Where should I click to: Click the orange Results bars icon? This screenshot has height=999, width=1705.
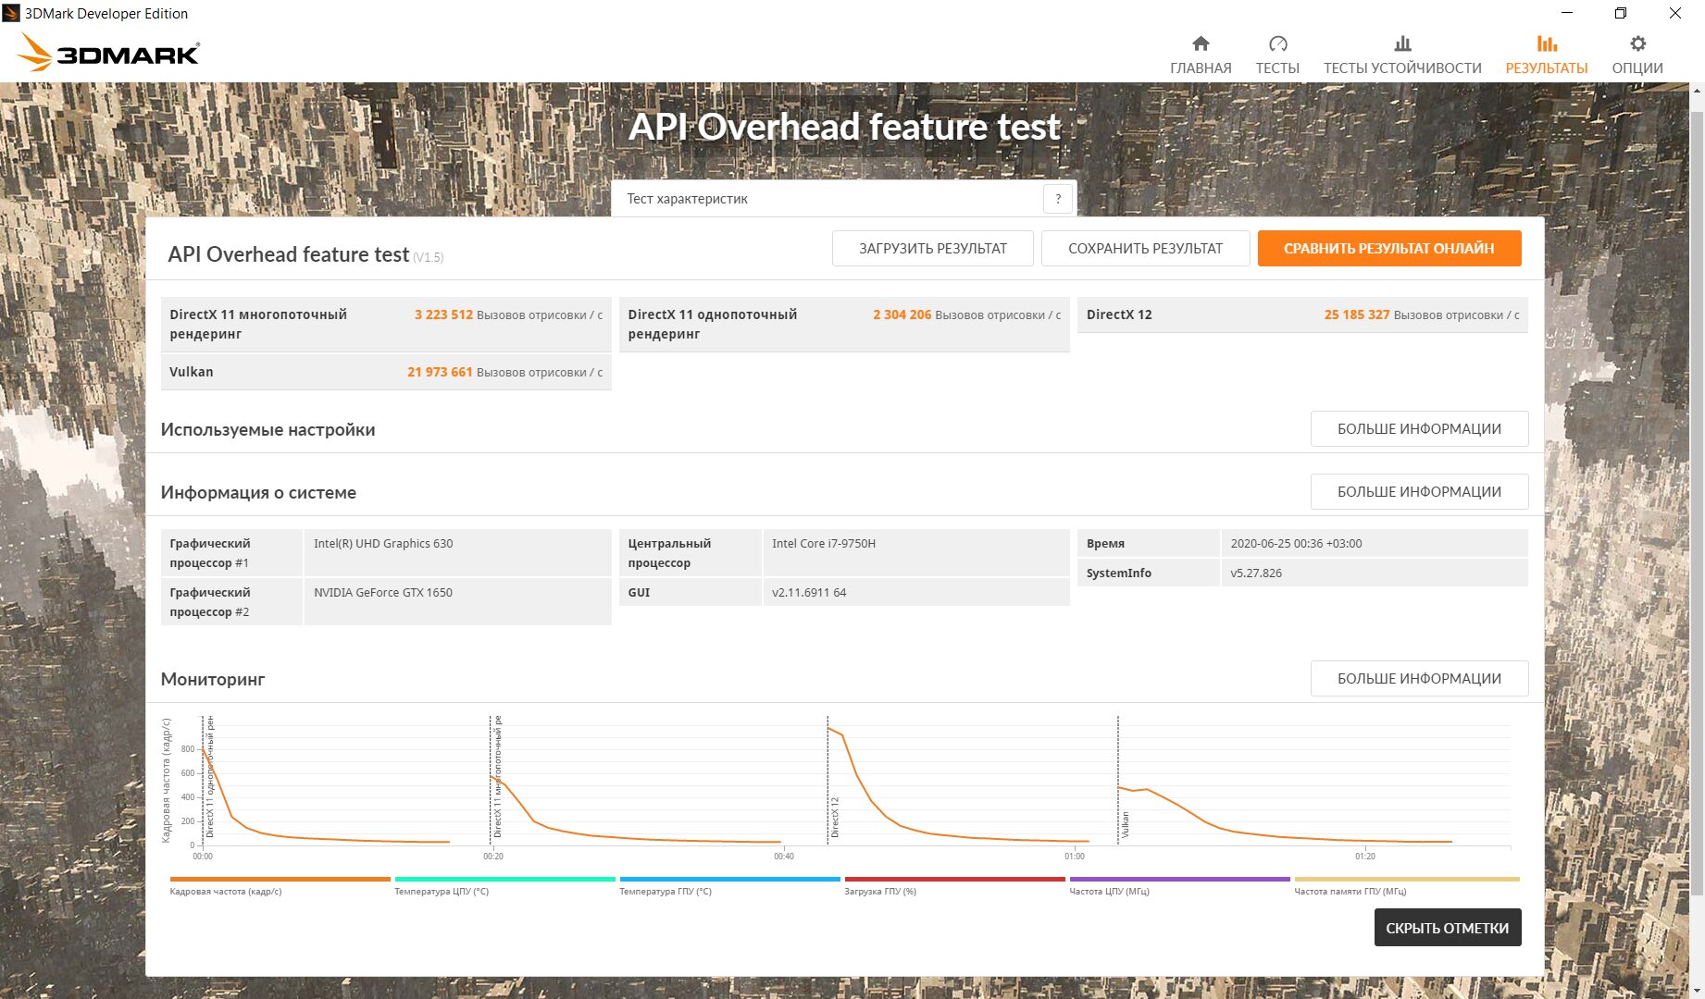1546,43
